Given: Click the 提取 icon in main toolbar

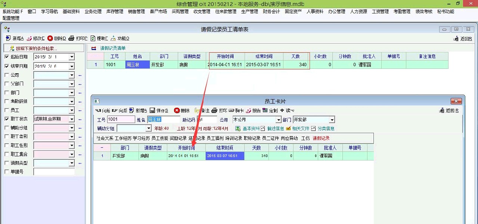Looking at the screenshot, I should (93, 38).
